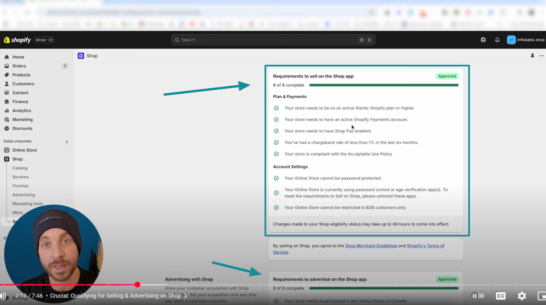Click checkmark for password protected requirement
Screen dimensions: 546x305
(276, 178)
